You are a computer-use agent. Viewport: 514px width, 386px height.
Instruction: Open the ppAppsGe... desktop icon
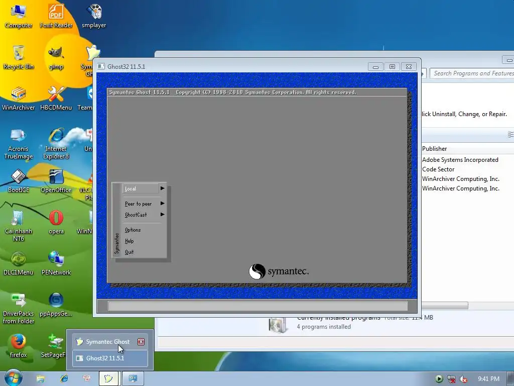pyautogui.click(x=56, y=305)
